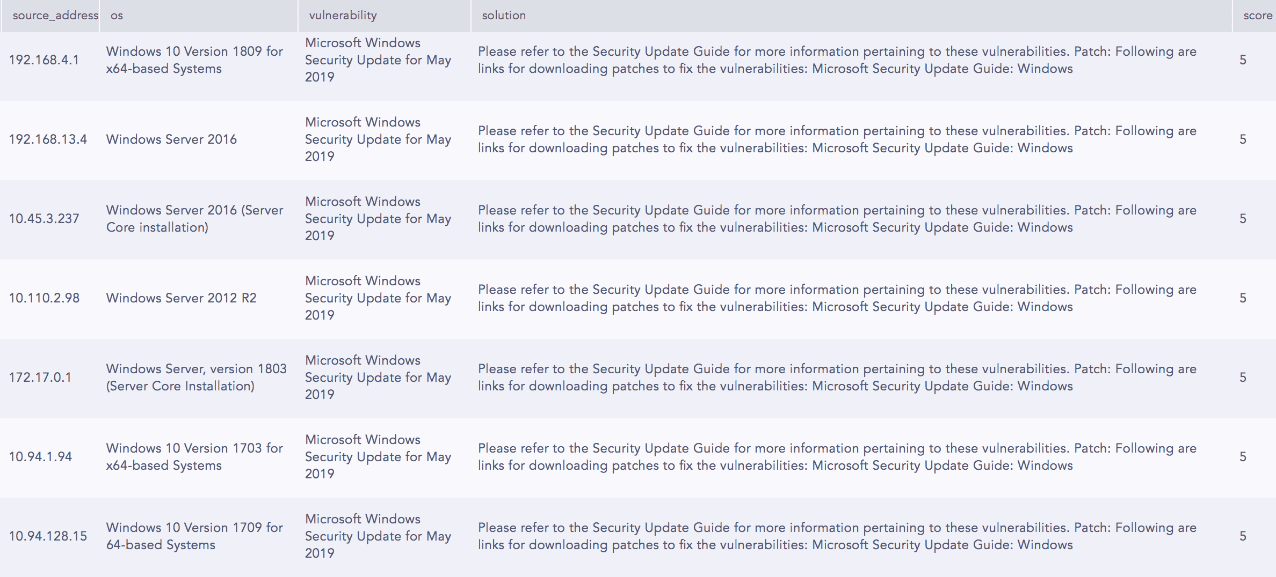Select Windows Server version 1803 os cell

pyautogui.click(x=197, y=377)
